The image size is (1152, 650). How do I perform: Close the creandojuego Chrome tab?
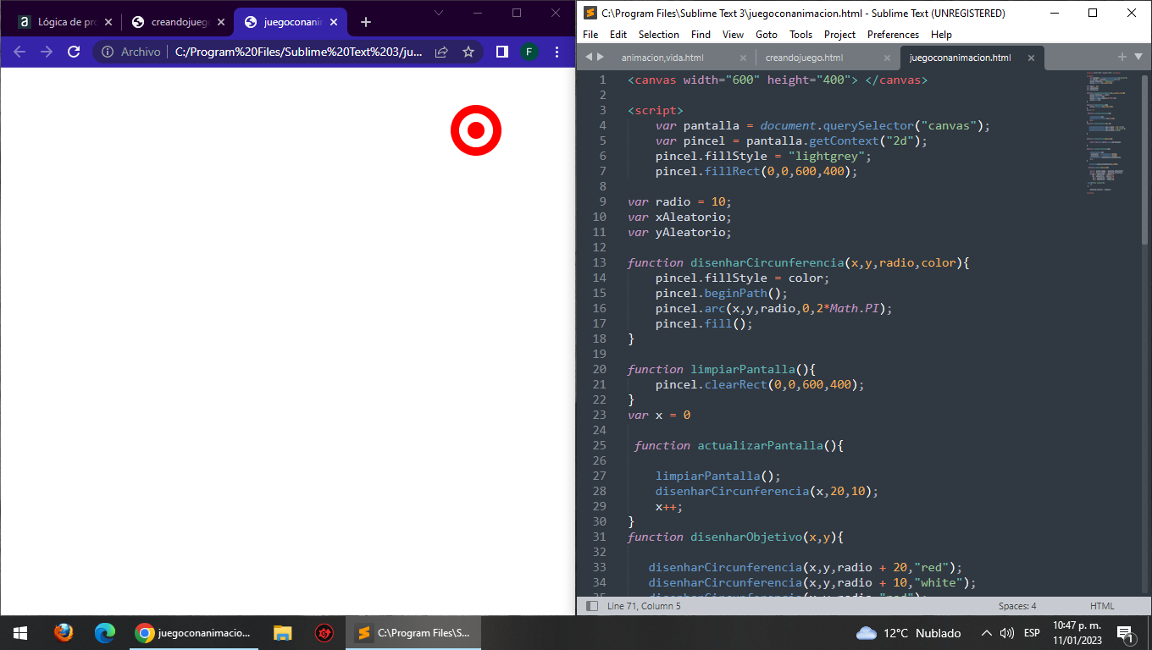(221, 22)
